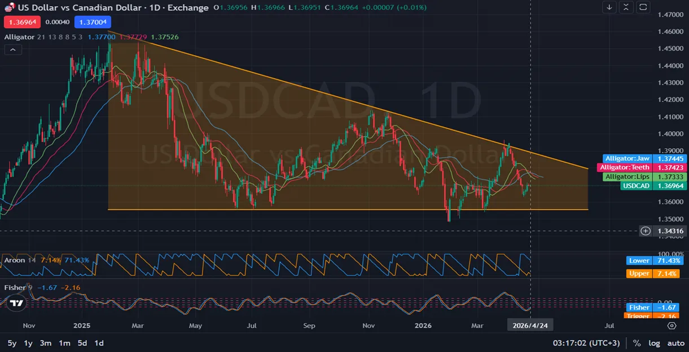Click the Alligator indicator legend label

pos(19,37)
